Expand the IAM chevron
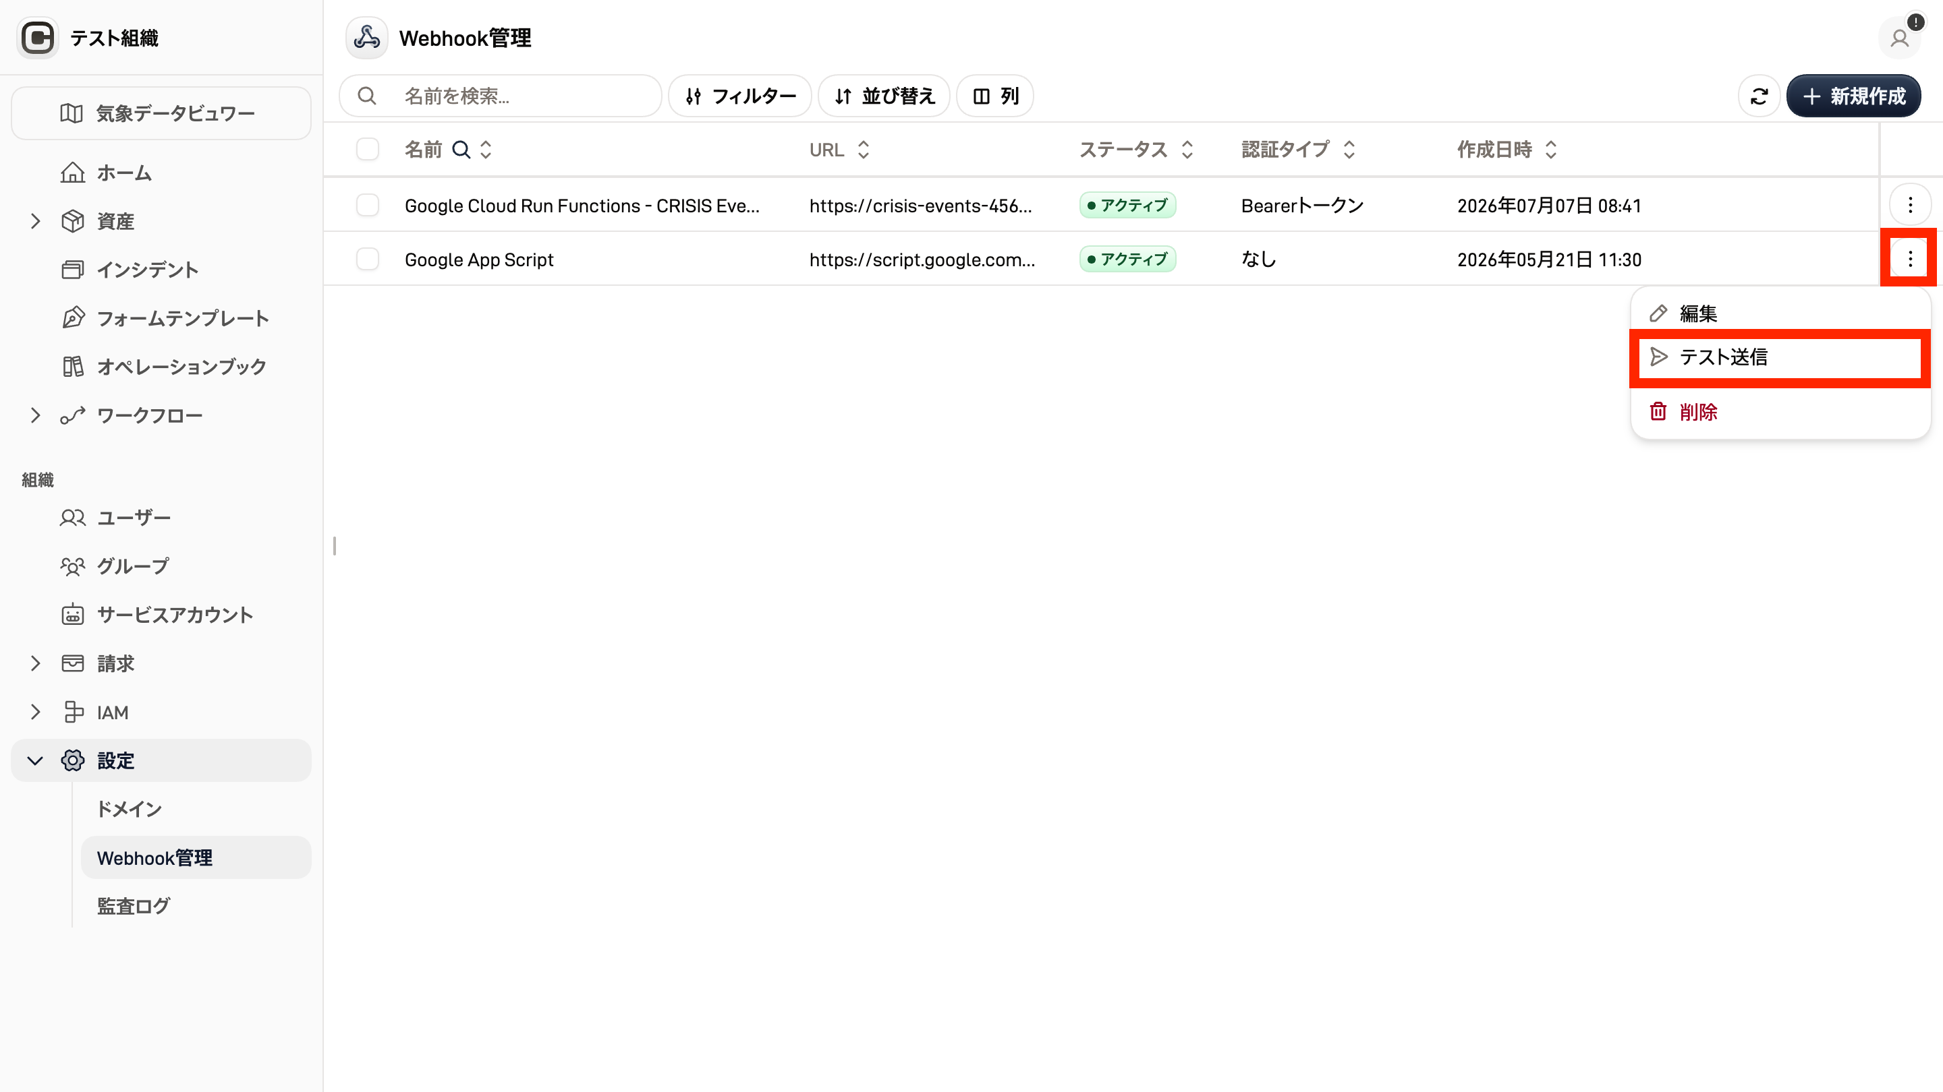This screenshot has width=1943, height=1092. pos(34,712)
